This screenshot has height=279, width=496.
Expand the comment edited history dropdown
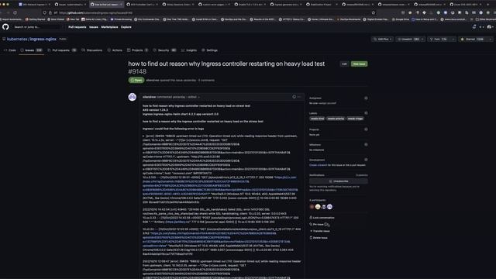[194, 97]
